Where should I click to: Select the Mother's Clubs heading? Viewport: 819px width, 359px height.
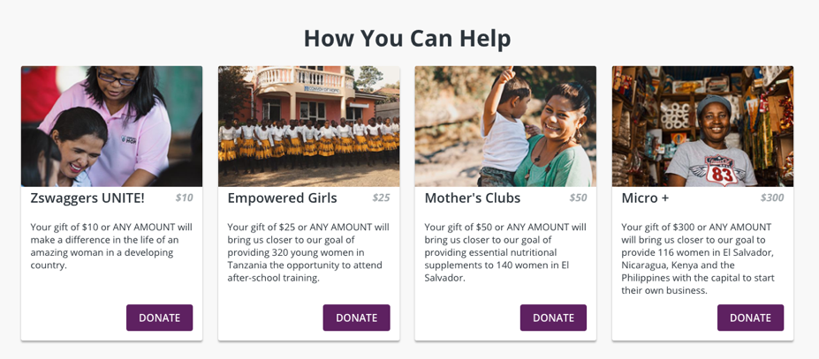472,198
